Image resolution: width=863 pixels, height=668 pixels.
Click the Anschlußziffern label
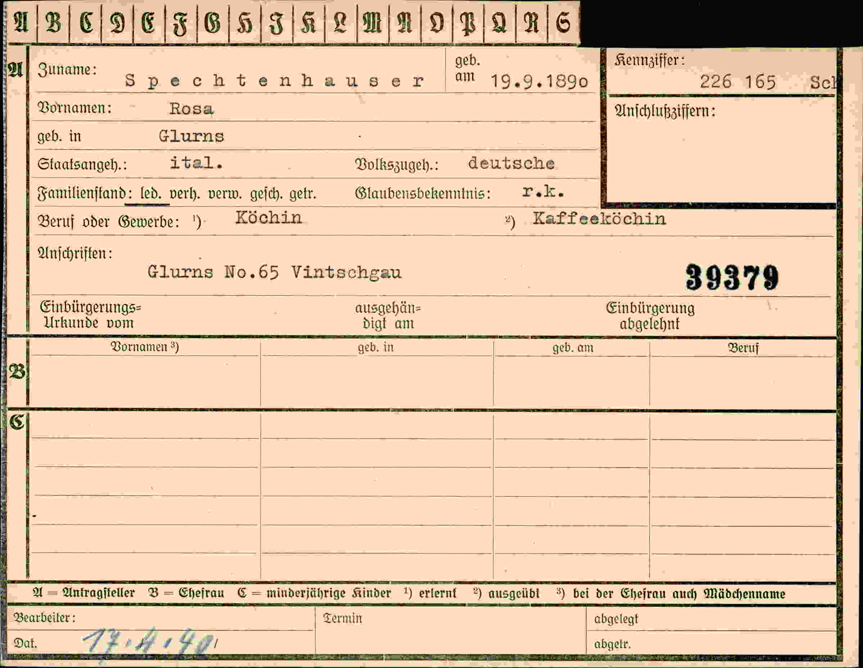[665, 111]
